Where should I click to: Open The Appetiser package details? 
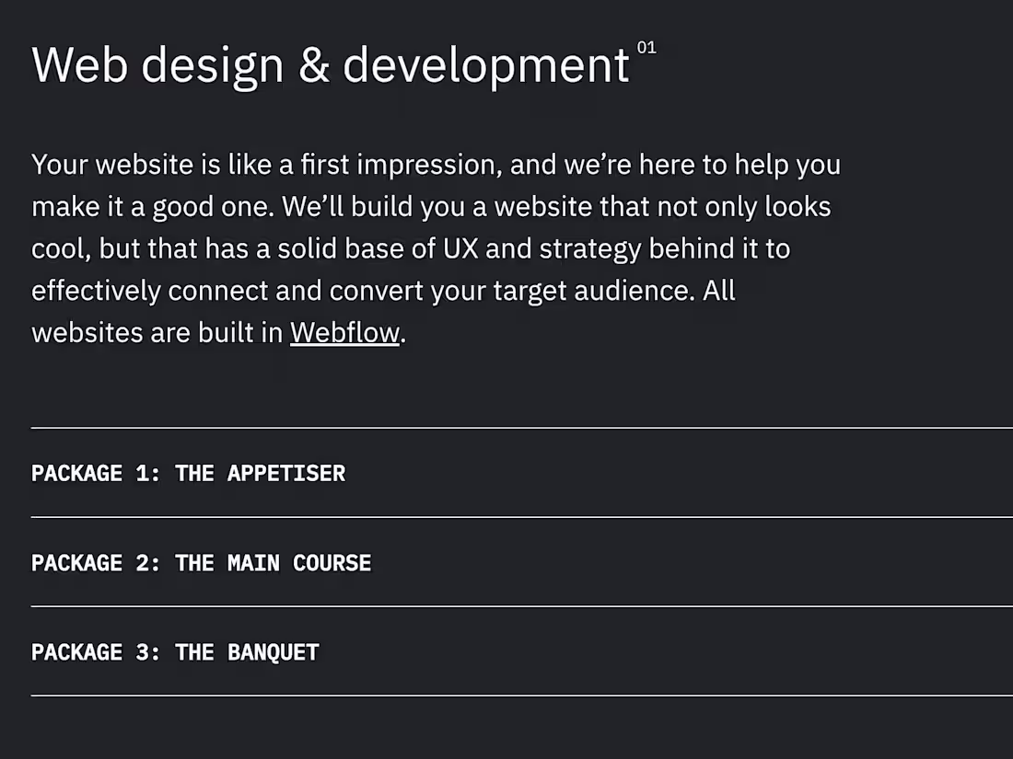pos(261,473)
